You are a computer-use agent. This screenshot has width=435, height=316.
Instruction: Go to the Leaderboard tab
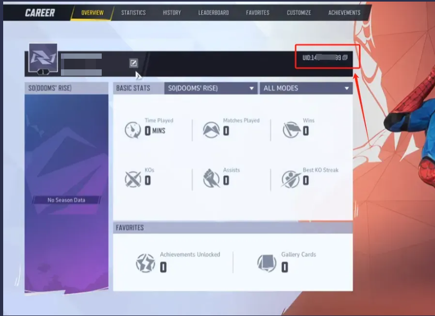214,13
